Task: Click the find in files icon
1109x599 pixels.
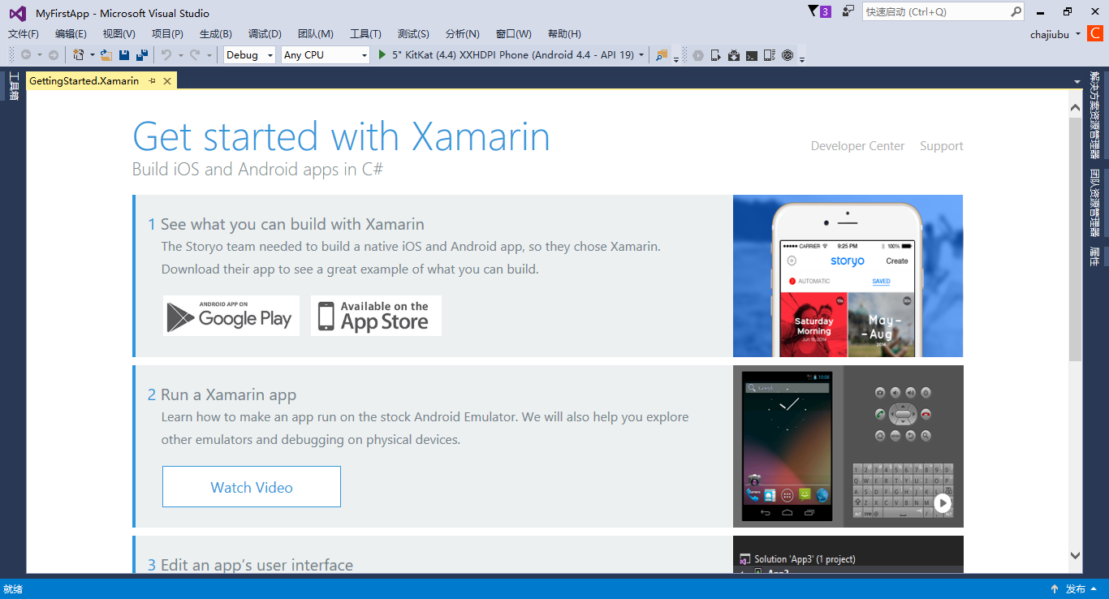Action: click(x=662, y=55)
